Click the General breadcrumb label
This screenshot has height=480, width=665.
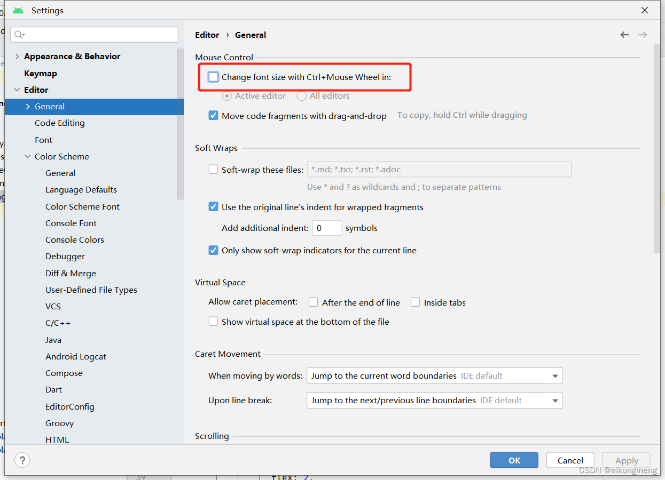[251, 35]
